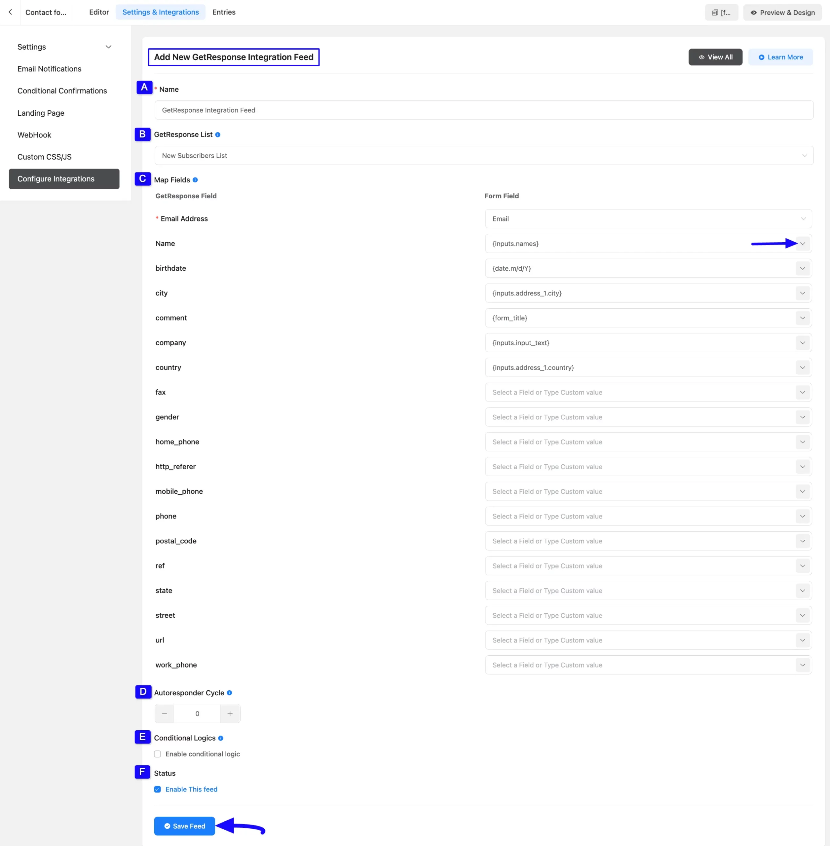Image resolution: width=830 pixels, height=846 pixels.
Task: Click info icon beside GetResponse List
Action: tap(217, 135)
